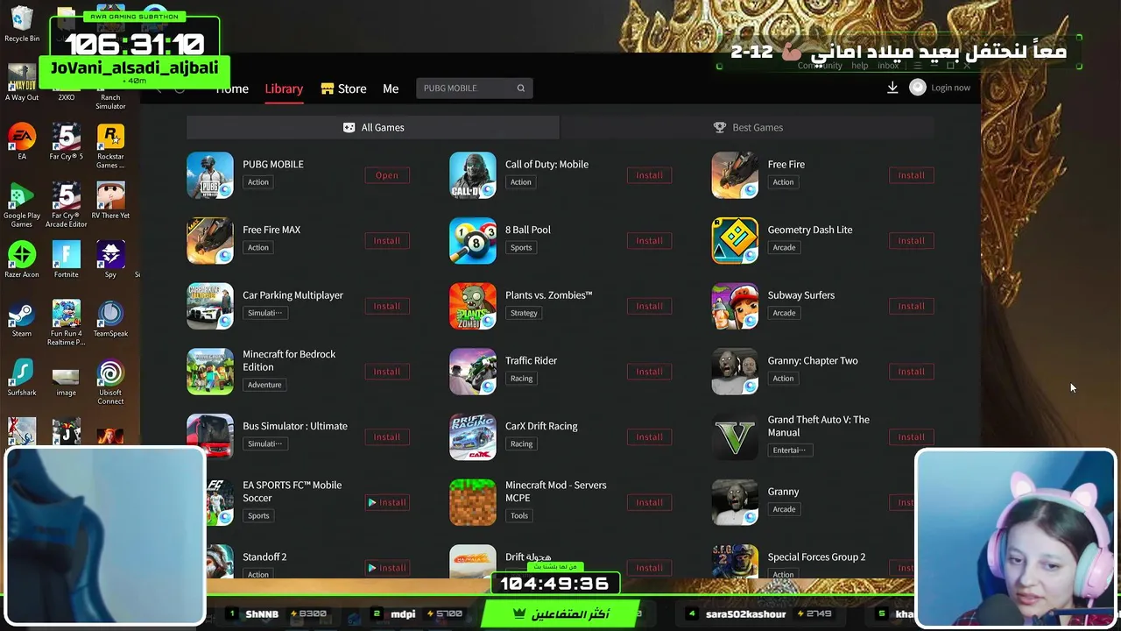Screen dimensions: 1121x631
Task: Select Plants vs. Zombies icon
Action: pyautogui.click(x=473, y=306)
